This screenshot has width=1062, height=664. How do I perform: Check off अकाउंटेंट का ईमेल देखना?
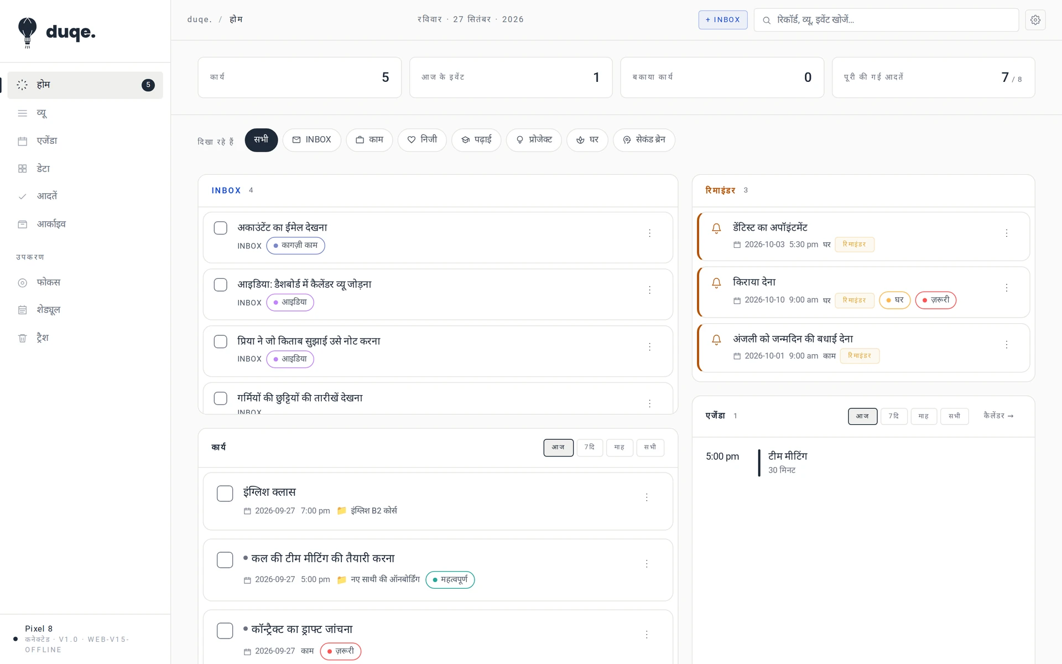click(x=220, y=228)
